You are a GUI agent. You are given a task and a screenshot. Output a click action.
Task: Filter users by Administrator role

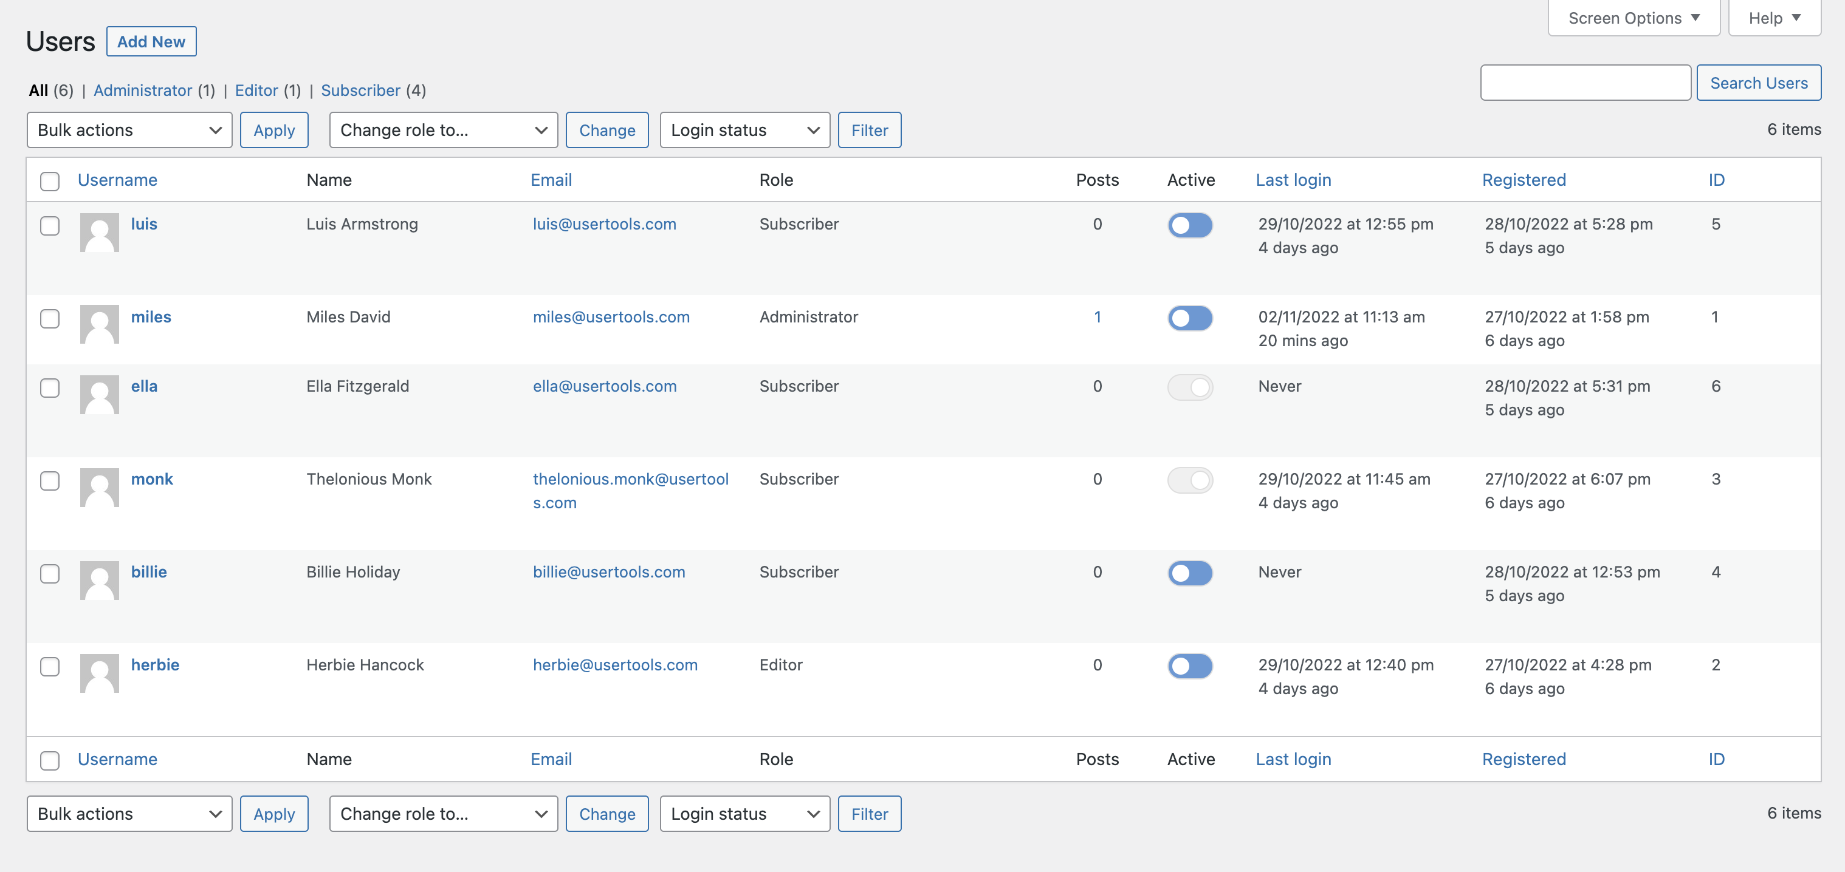coord(143,90)
